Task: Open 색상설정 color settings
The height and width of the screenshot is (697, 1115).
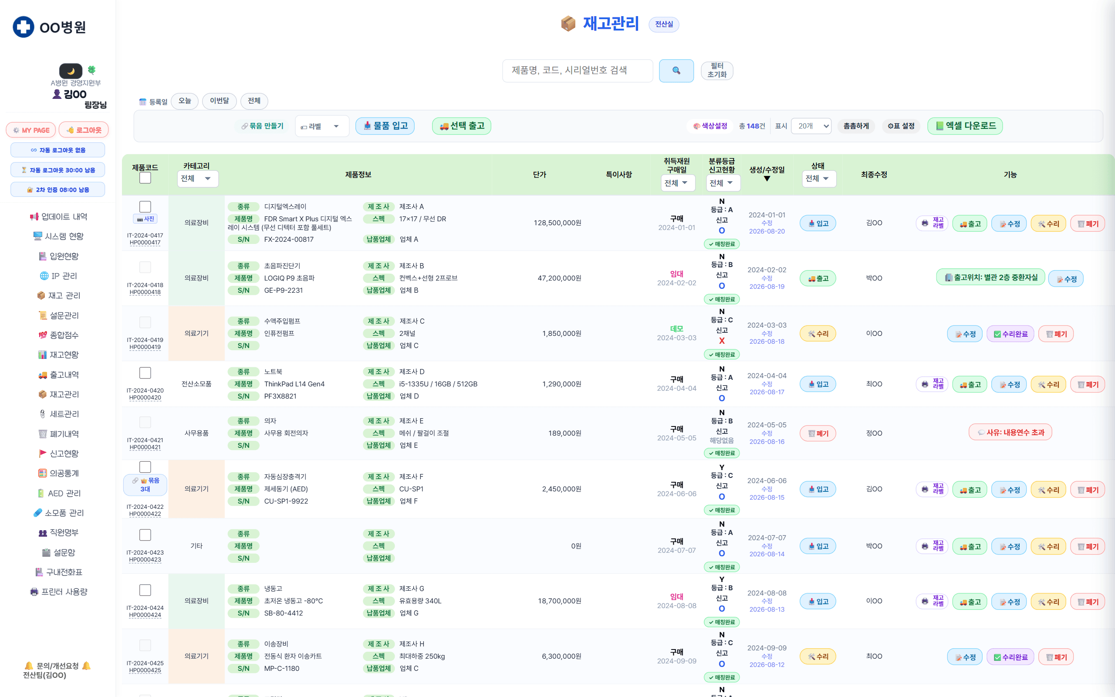Action: point(710,126)
